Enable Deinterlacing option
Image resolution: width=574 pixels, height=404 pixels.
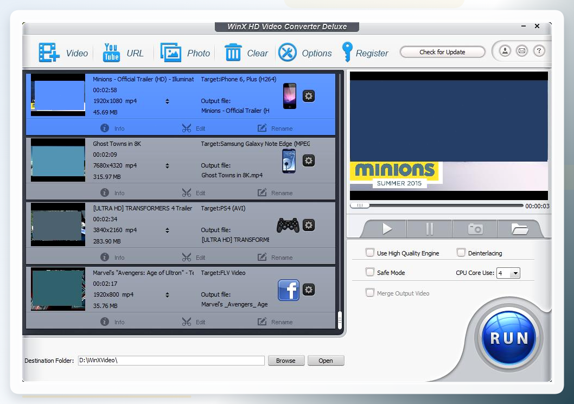tap(461, 253)
